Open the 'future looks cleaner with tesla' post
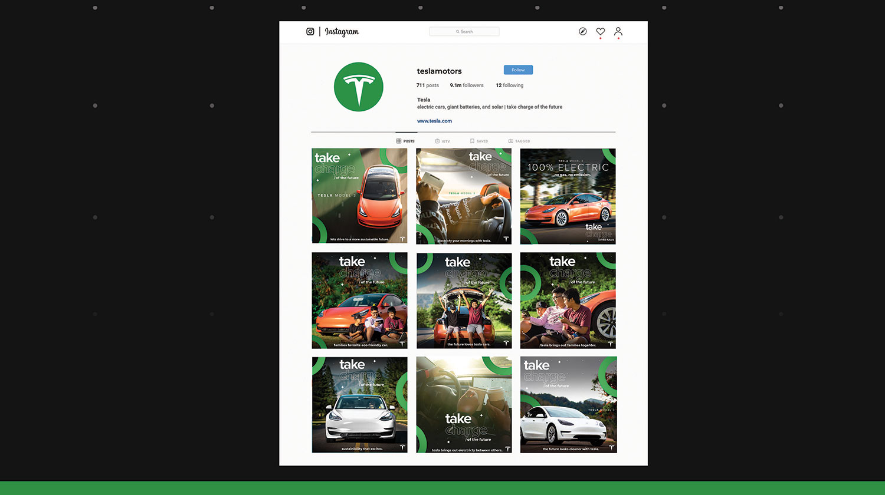The width and height of the screenshot is (885, 495). pos(568,405)
